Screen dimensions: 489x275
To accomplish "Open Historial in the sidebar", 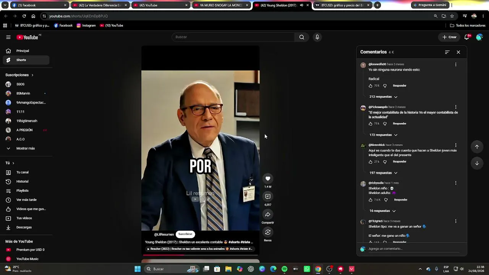I will tap(26, 181).
